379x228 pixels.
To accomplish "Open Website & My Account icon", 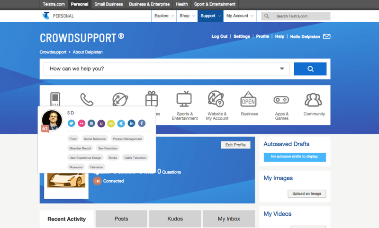I will click(216, 99).
